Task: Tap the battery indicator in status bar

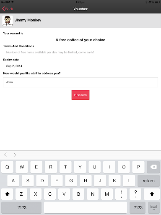Action: [157, 2]
